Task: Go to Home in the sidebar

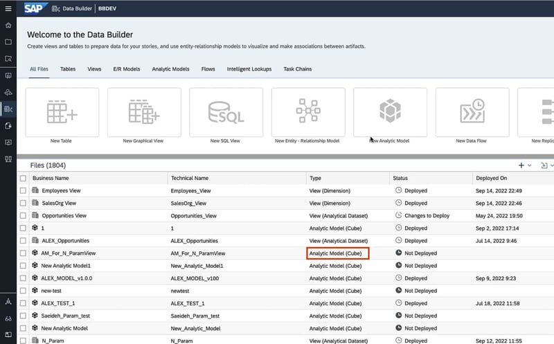Action: (x=8, y=26)
